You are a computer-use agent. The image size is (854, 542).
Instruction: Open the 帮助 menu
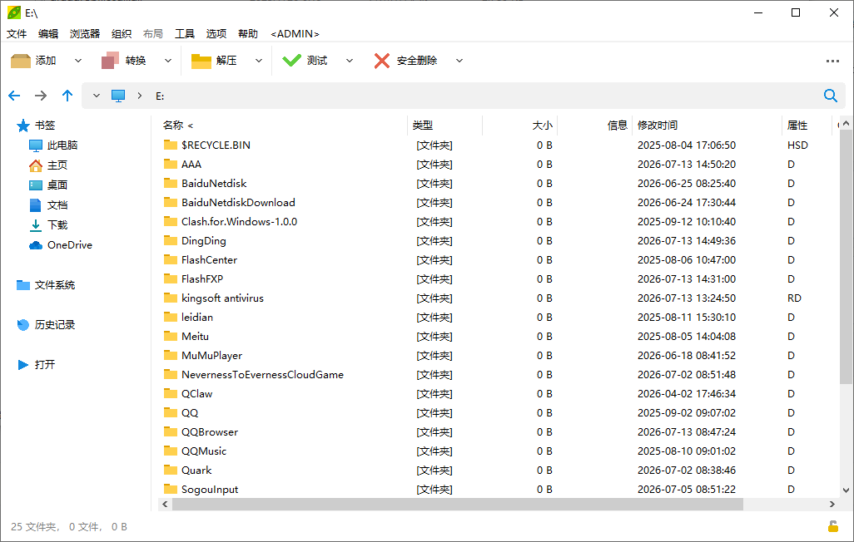point(248,34)
